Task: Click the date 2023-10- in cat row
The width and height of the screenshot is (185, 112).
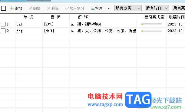Action: [176, 24]
